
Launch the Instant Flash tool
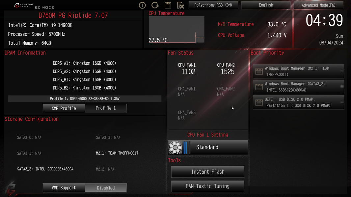208,172
